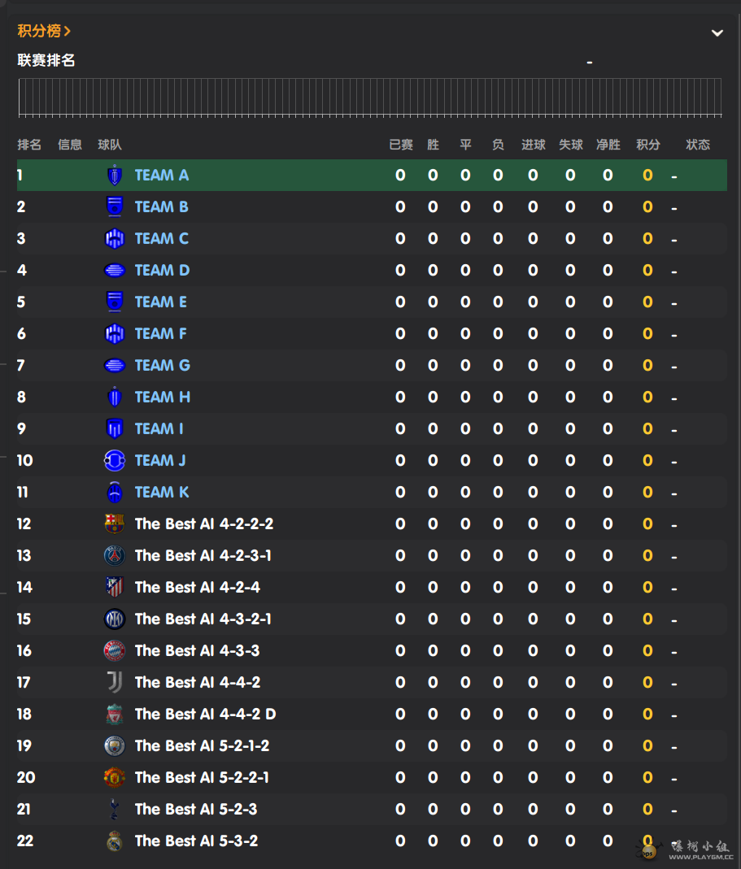Open the TEAM C team link
The image size is (741, 869).
click(161, 238)
